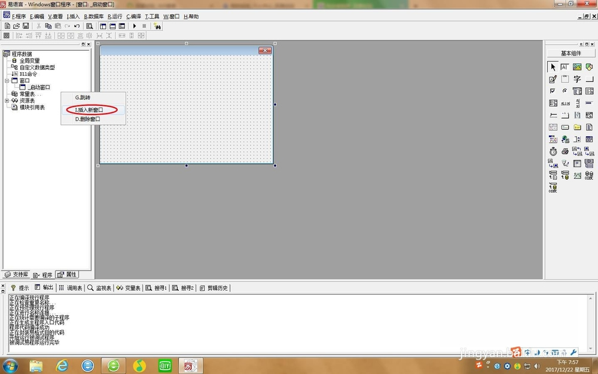Switch to the 监视表 tab
The image size is (598, 374).
coord(99,288)
